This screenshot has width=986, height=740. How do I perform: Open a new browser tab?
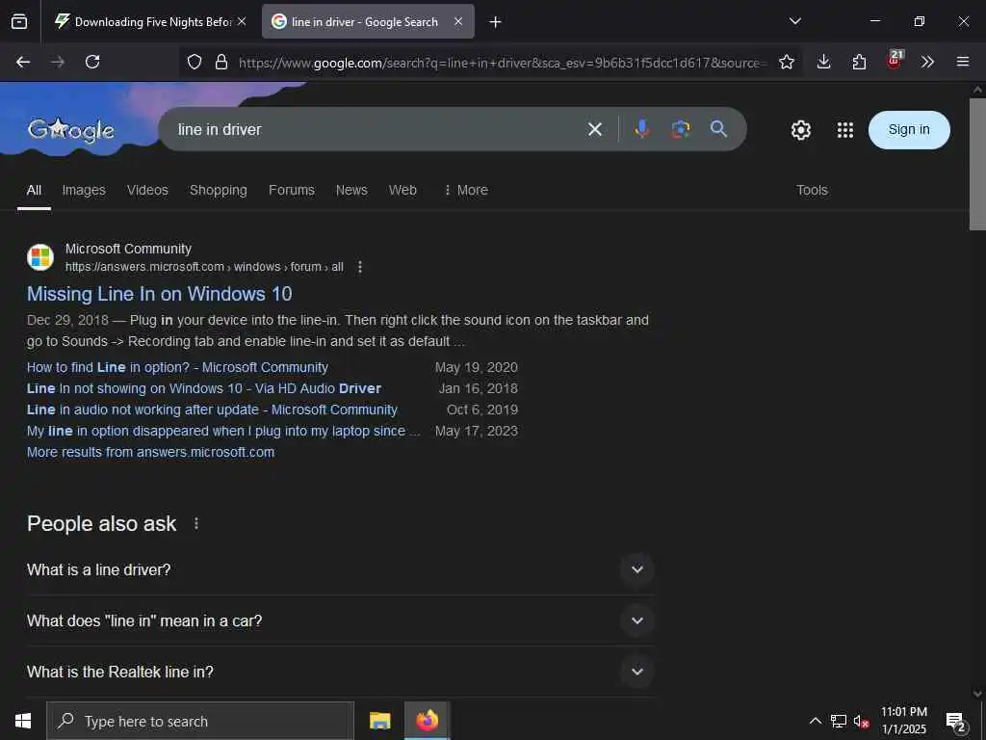tap(496, 22)
